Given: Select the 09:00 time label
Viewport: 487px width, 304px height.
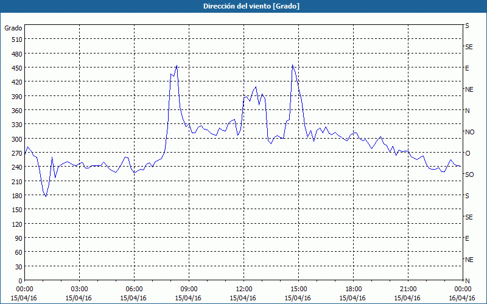Looking at the screenshot, I should click(x=189, y=289).
